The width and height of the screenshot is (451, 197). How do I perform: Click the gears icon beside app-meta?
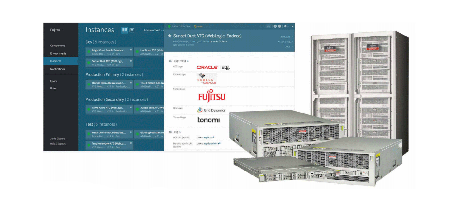click(170, 61)
